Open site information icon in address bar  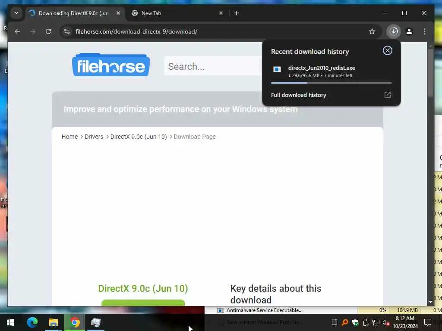(x=67, y=31)
